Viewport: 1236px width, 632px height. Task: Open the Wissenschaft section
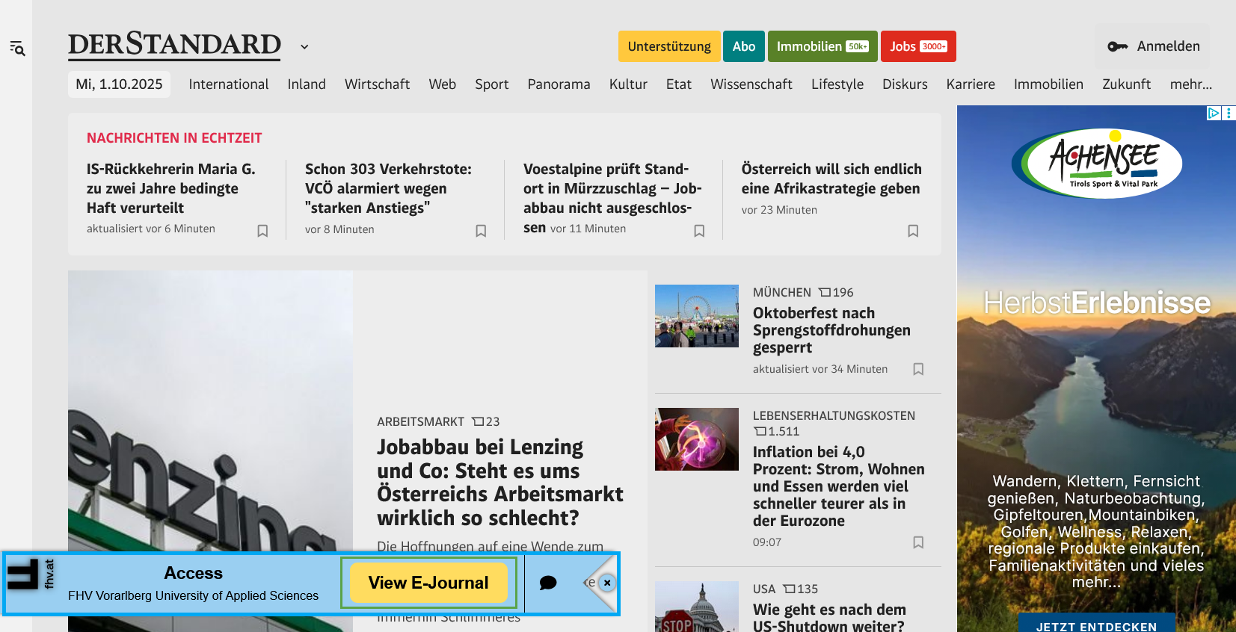(751, 84)
